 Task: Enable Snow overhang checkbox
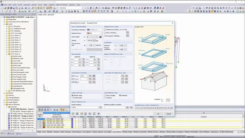[105, 33]
